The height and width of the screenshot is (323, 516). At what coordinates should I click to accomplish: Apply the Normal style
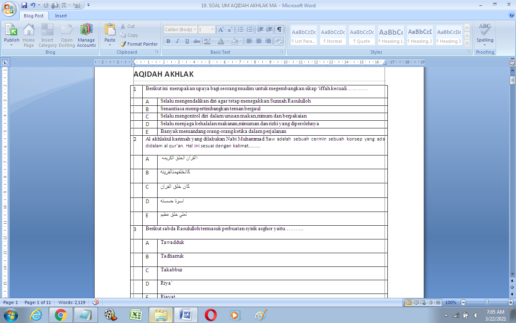333,36
